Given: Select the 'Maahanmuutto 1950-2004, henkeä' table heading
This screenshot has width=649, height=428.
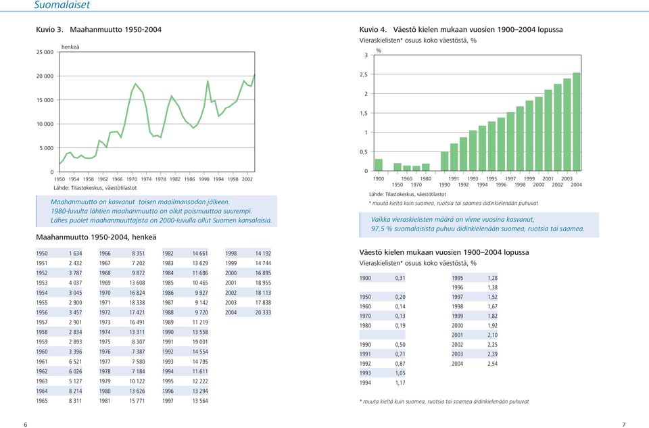Looking at the screenshot, I should 96,237.
